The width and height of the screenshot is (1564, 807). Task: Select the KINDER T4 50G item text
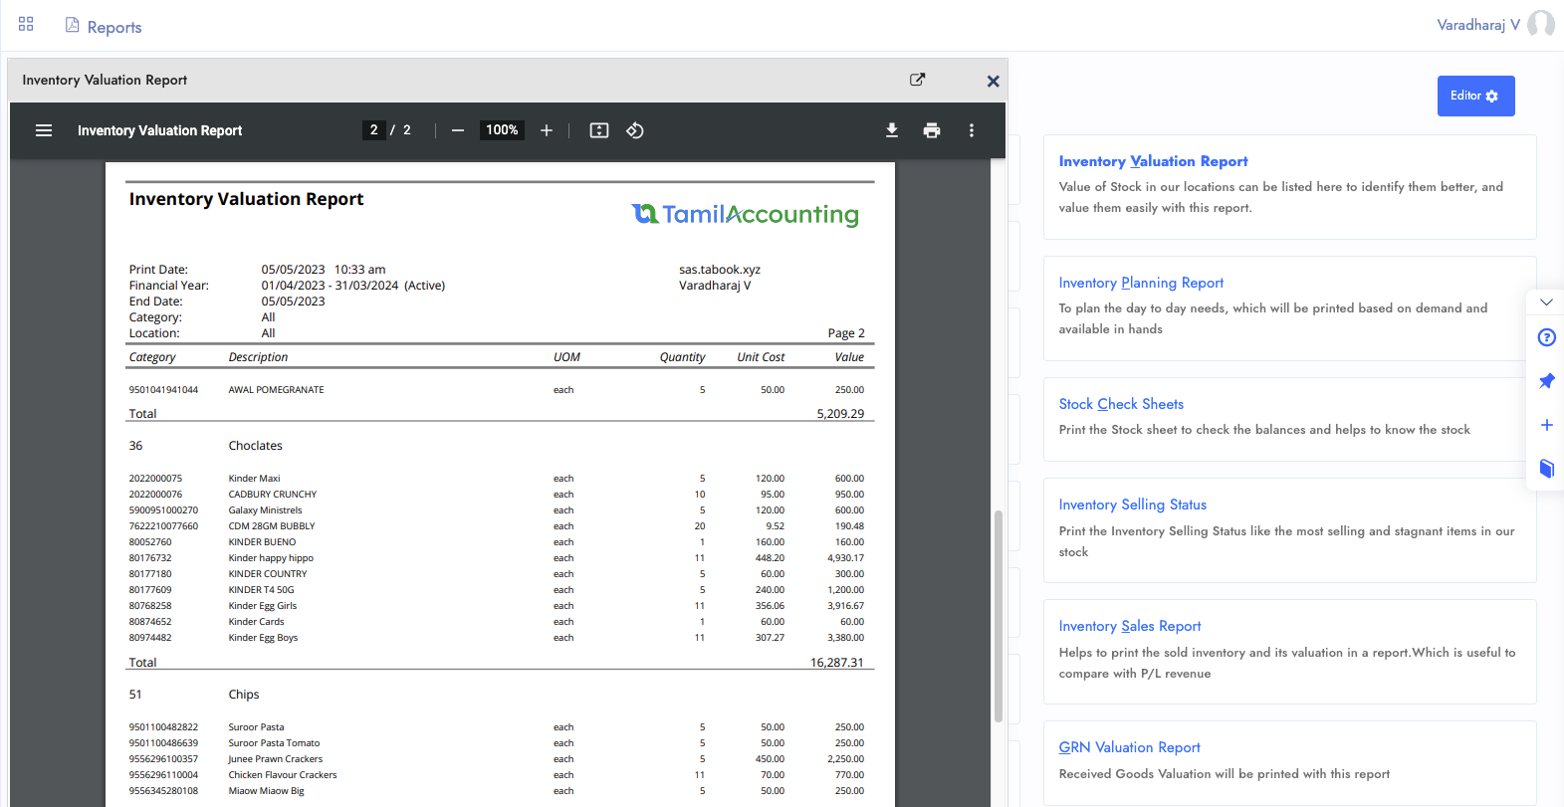click(x=261, y=590)
